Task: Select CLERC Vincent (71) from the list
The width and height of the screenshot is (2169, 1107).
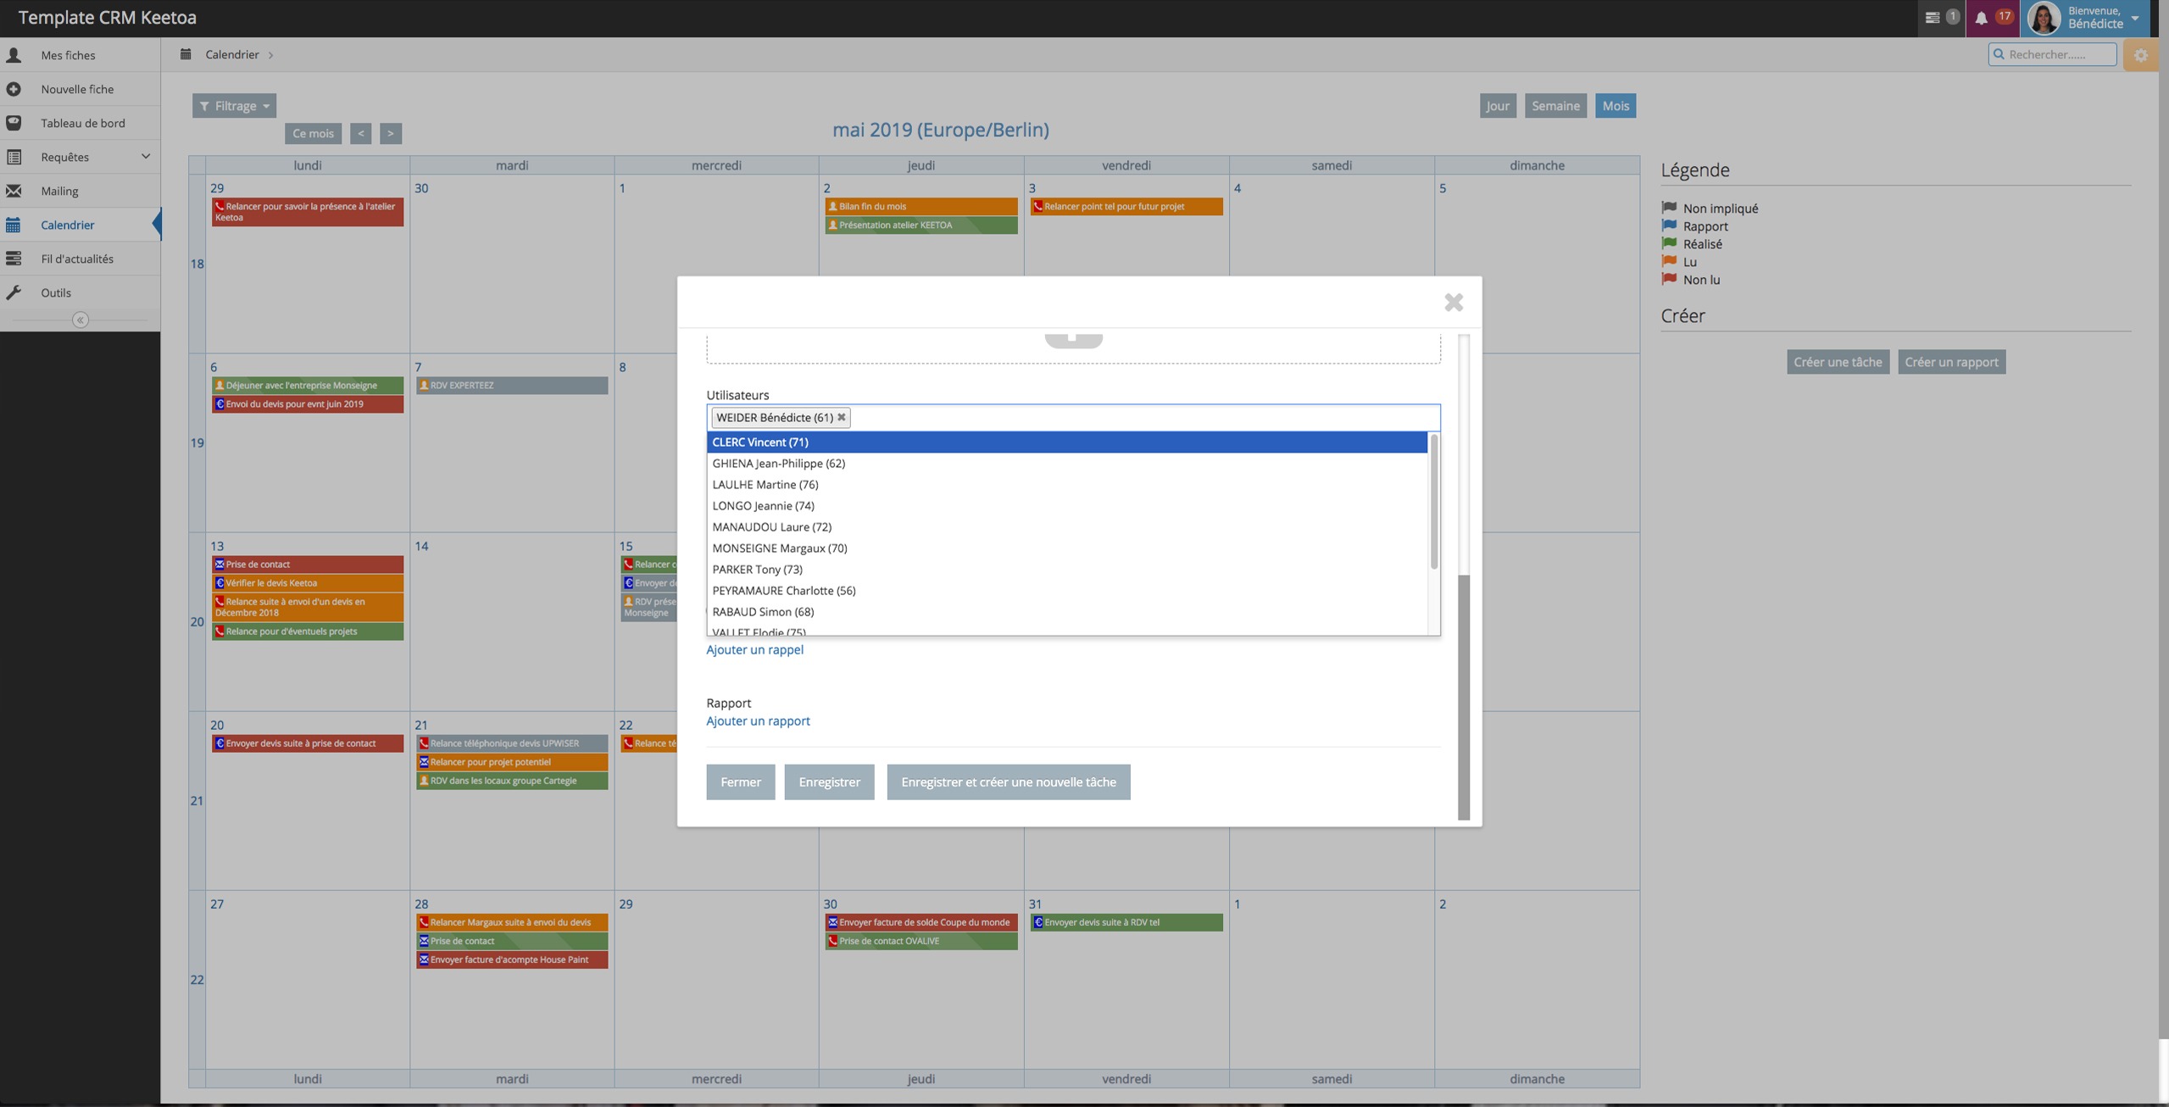Action: 760,442
